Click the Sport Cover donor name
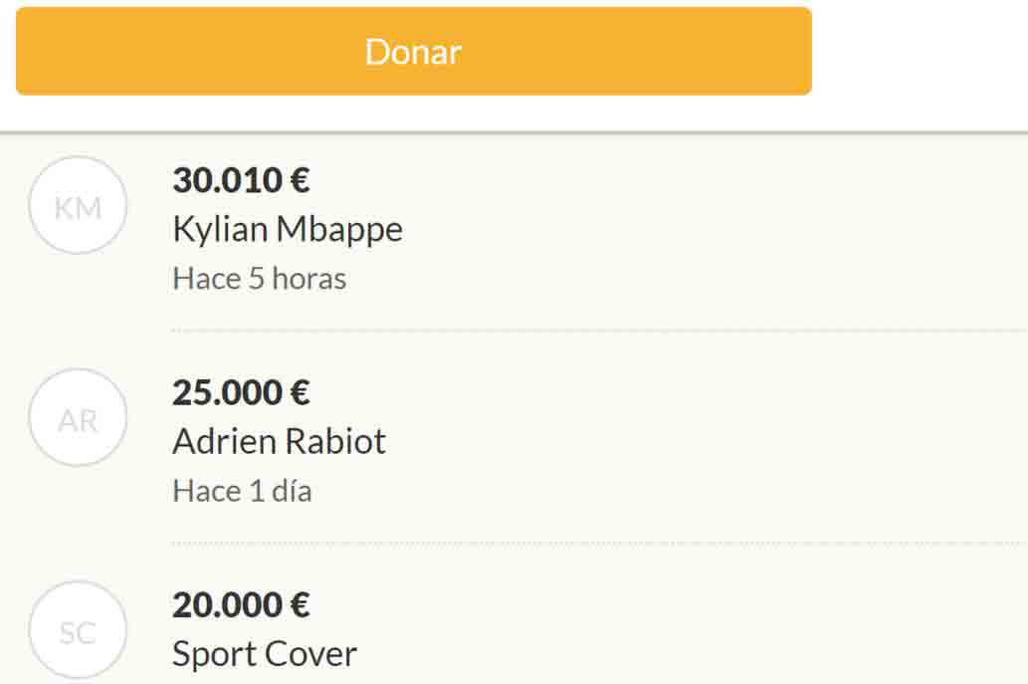The width and height of the screenshot is (1028, 684). [264, 653]
